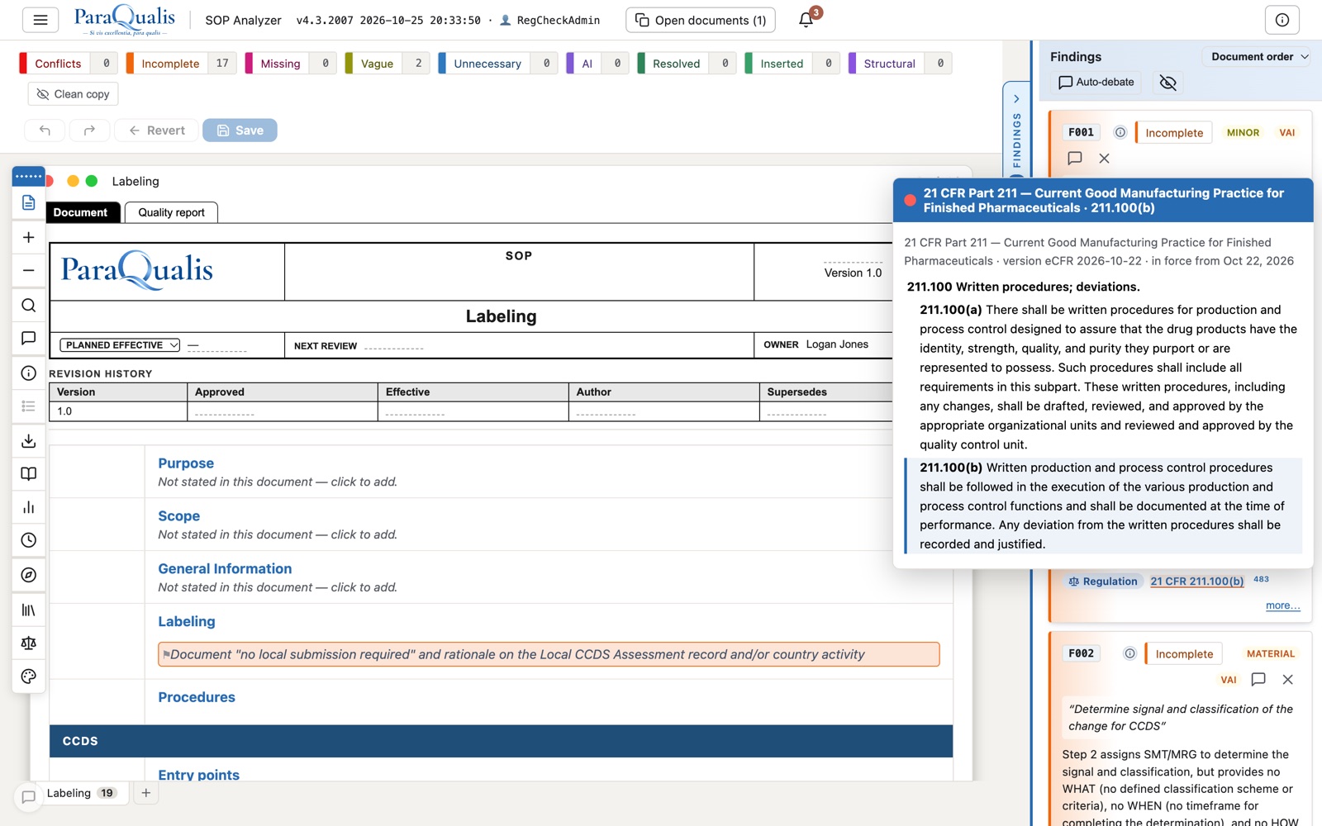This screenshot has width=1322, height=826.
Task: Open the library shelves icon in sidebar
Action: click(29, 610)
